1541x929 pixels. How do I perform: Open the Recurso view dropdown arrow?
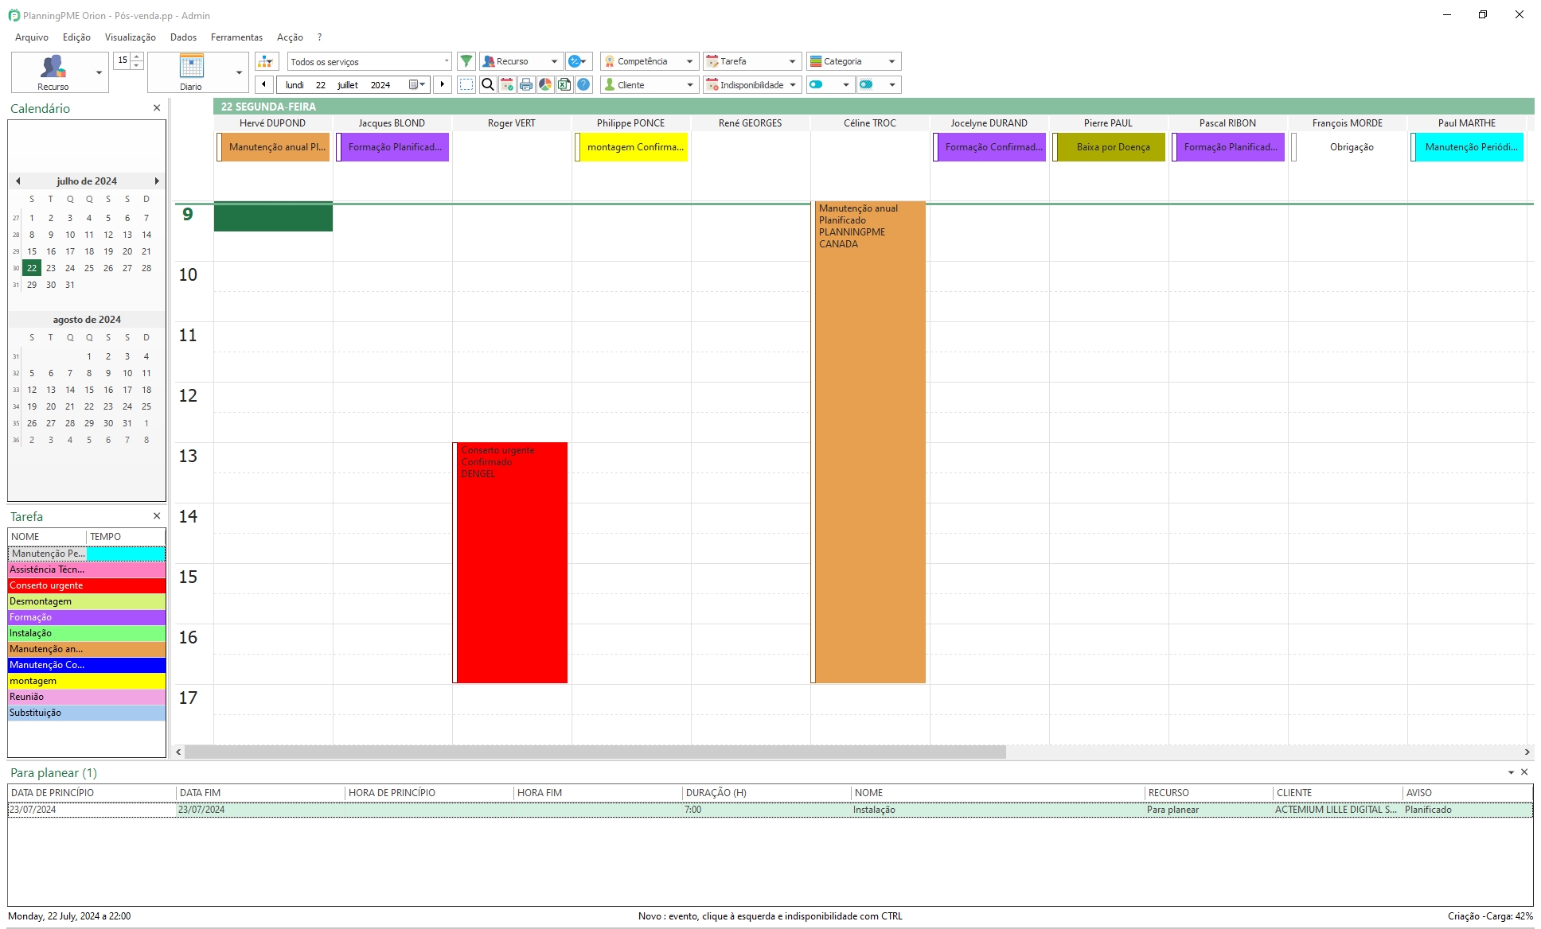(x=99, y=72)
